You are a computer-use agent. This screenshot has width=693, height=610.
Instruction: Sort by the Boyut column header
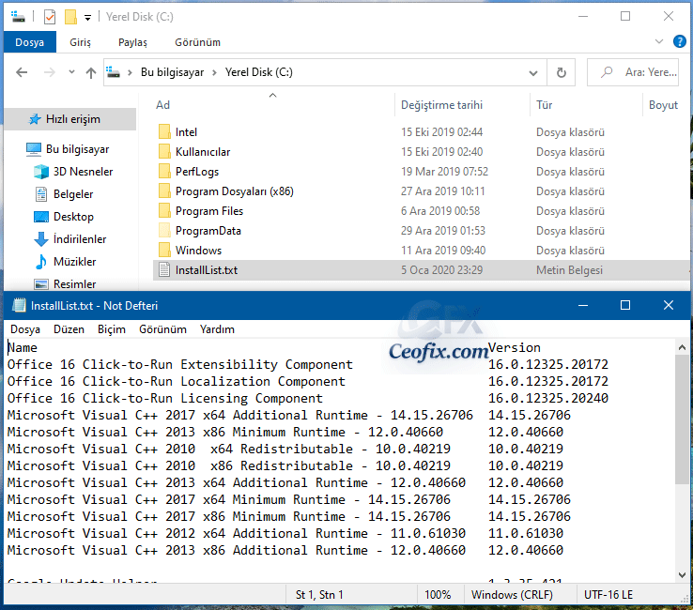pos(663,105)
